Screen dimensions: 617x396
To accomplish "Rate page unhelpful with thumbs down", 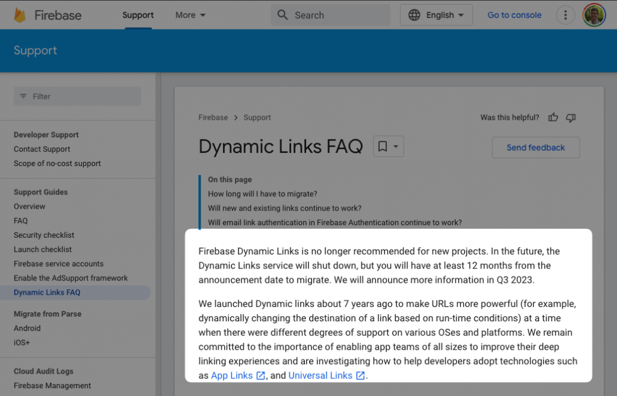I will tap(571, 117).
